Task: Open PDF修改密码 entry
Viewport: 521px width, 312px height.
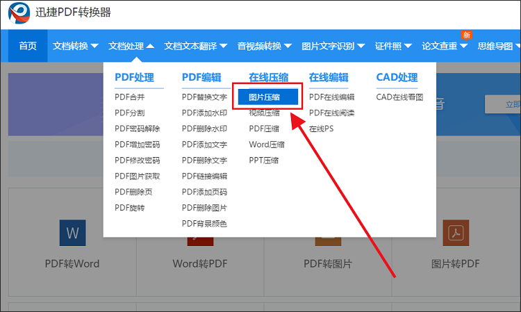Action: 138,161
